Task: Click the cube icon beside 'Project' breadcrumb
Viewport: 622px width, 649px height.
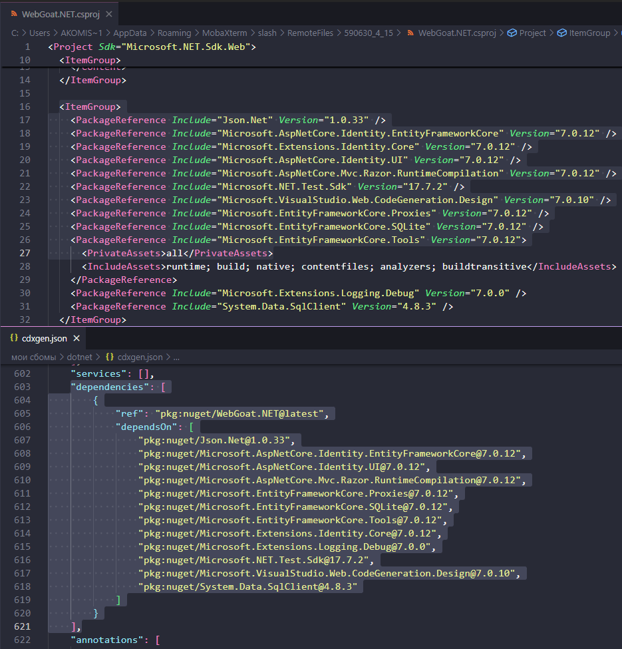Action: (x=512, y=33)
